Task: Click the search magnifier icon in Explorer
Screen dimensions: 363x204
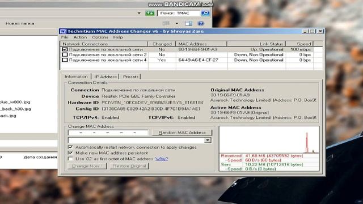Action: 205,13
